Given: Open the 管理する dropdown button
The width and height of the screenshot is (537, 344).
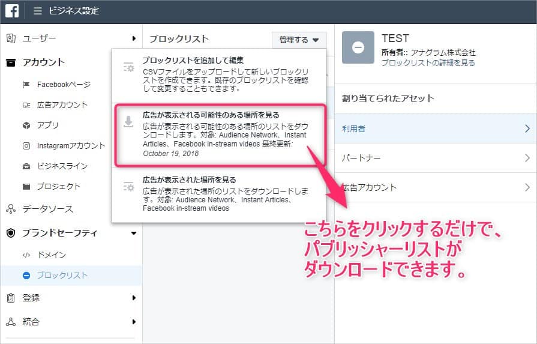Looking at the screenshot, I should click(299, 40).
